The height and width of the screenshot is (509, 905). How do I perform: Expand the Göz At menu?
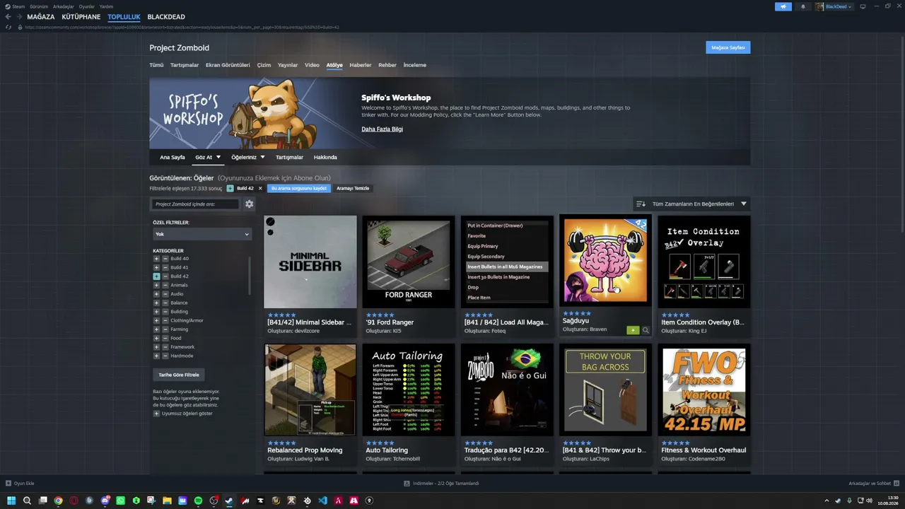(x=208, y=157)
